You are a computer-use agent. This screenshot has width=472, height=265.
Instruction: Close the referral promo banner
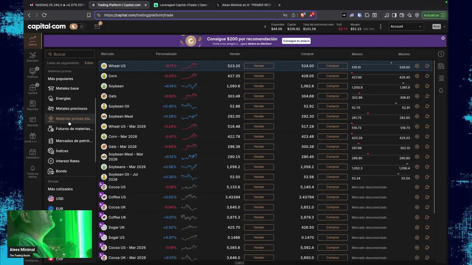click(x=443, y=38)
